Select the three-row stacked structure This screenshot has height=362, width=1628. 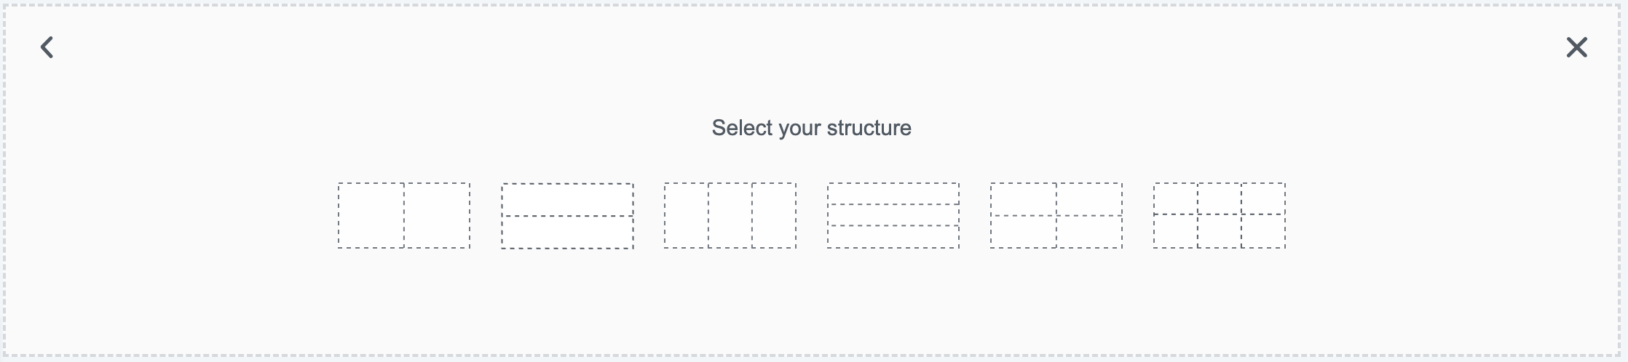[x=893, y=216]
